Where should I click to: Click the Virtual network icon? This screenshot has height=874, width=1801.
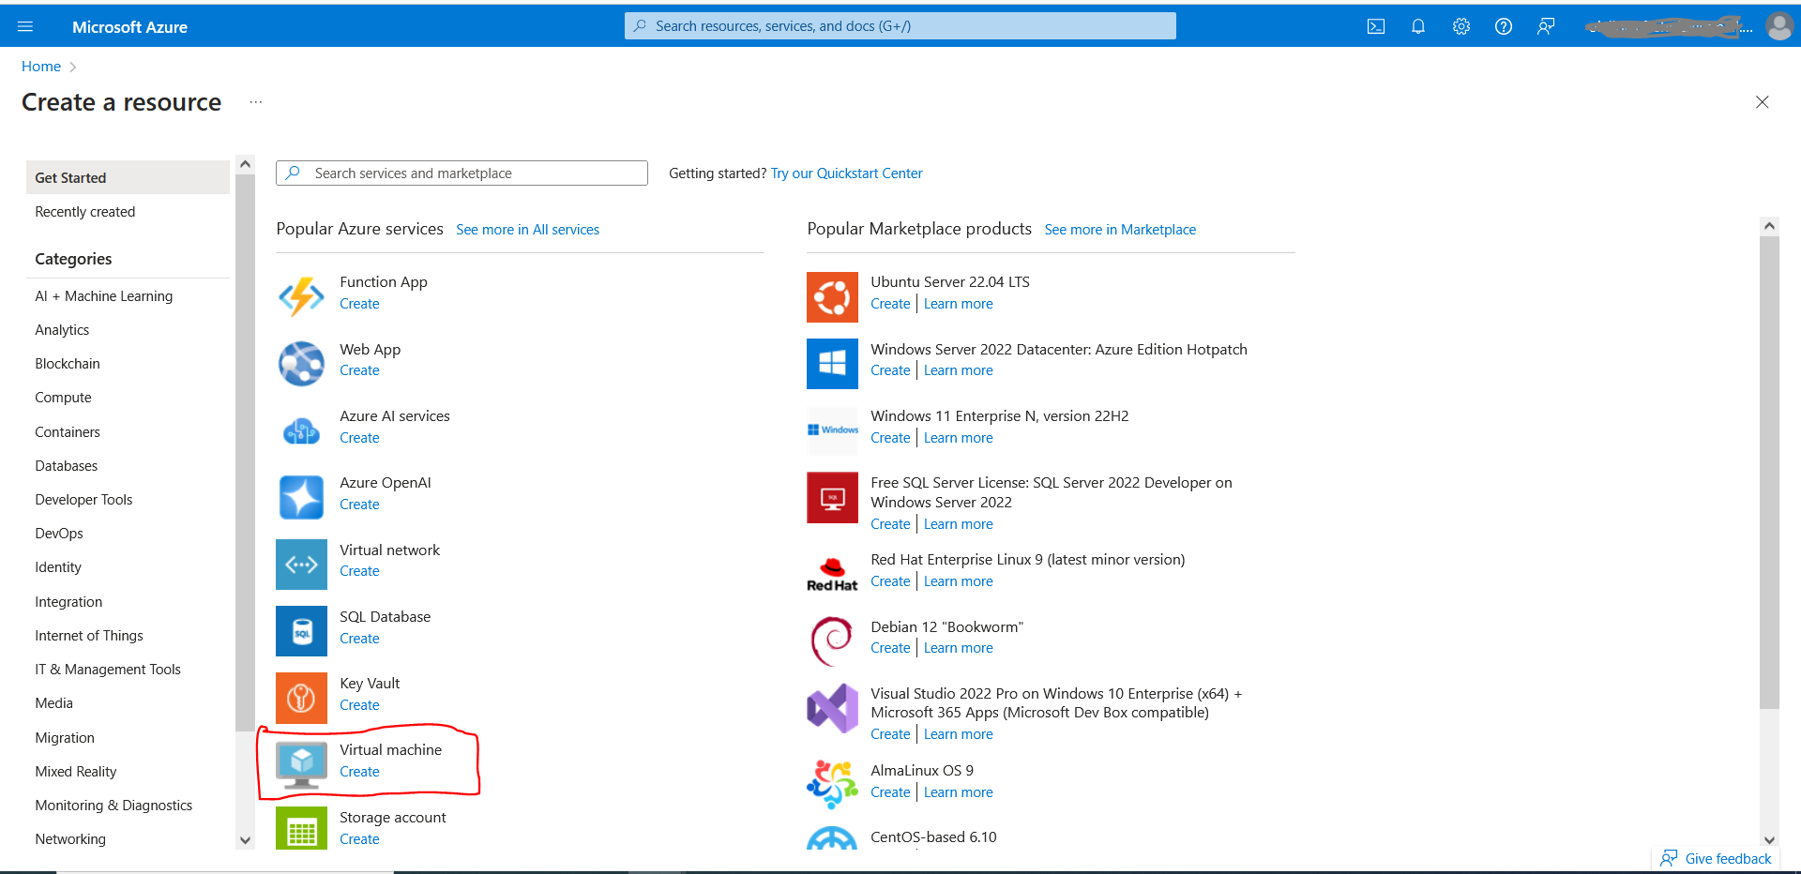301,565
